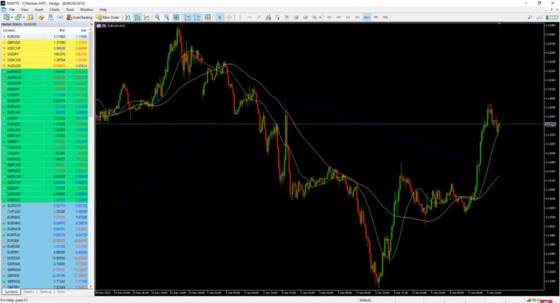Click the zoom in magnifier icon
The width and height of the screenshot is (560, 303).
pyautogui.click(x=157, y=17)
